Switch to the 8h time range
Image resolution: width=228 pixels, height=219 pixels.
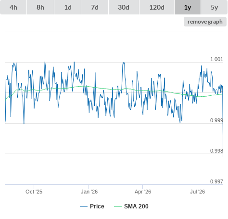(40, 7)
